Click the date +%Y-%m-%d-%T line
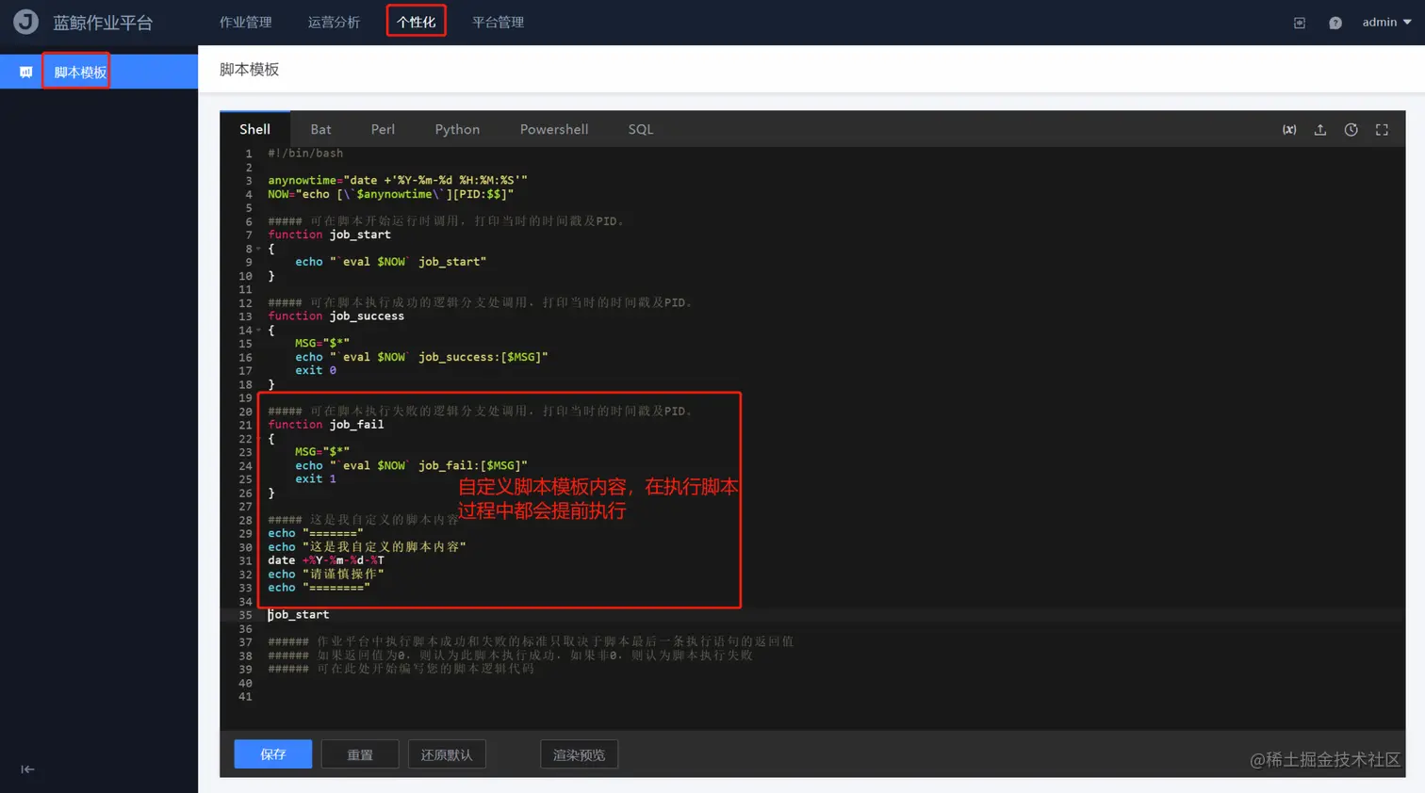The image size is (1425, 793). point(326,560)
